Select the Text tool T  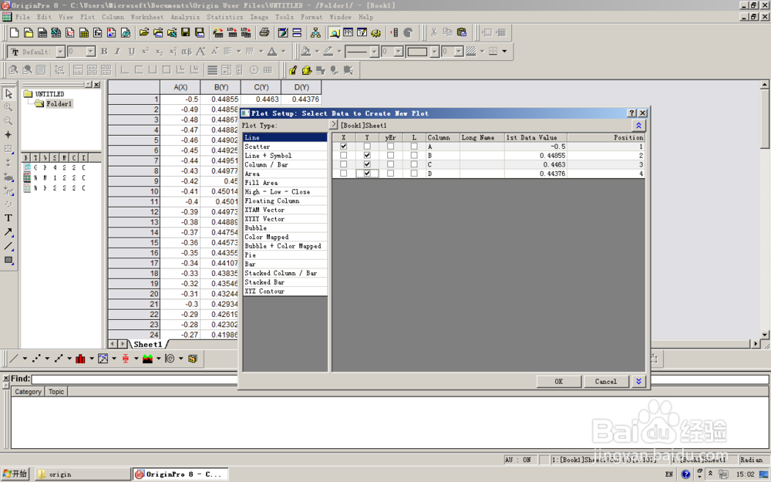pos(8,218)
